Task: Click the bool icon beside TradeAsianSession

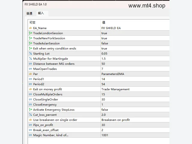Action: coord(31,43)
